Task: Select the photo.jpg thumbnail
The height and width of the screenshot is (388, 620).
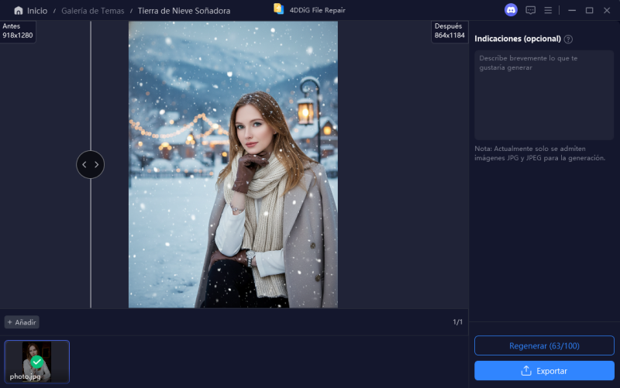Action: pos(36,362)
